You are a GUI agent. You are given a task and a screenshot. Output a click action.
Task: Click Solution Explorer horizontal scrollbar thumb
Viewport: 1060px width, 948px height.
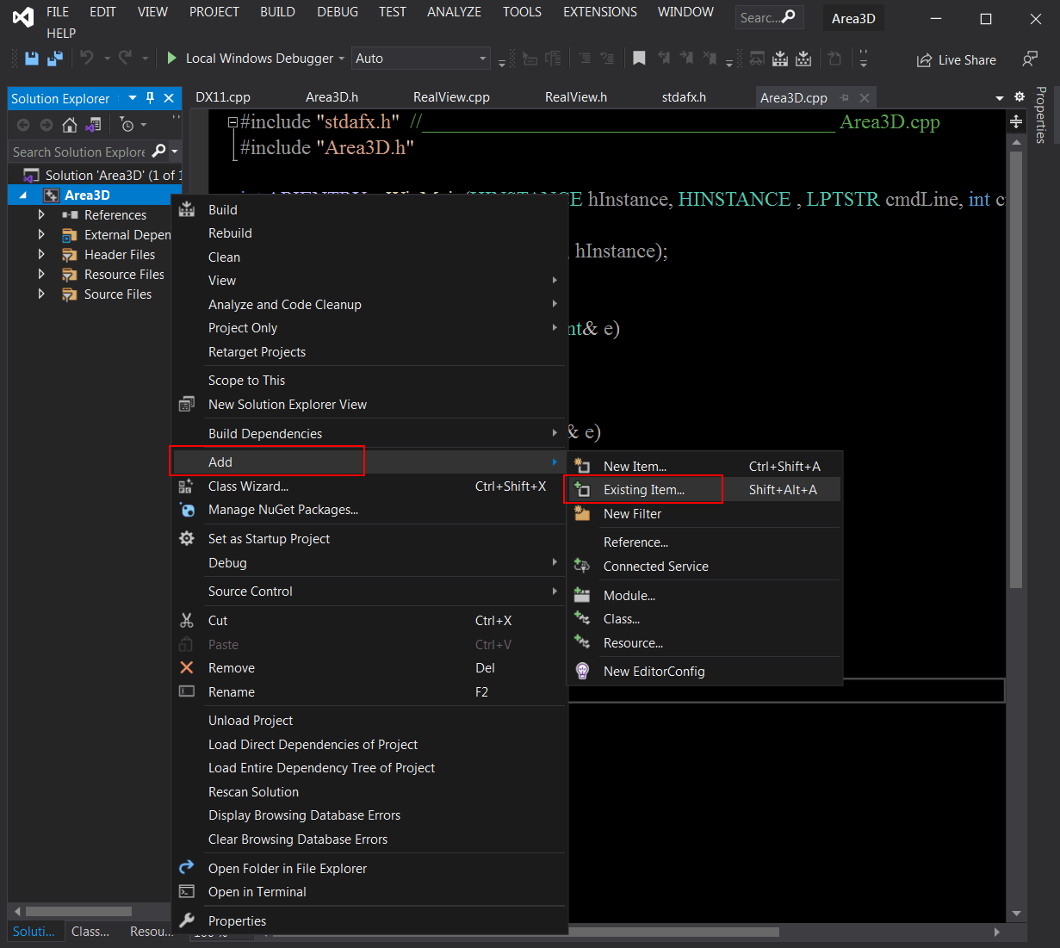coord(78,911)
